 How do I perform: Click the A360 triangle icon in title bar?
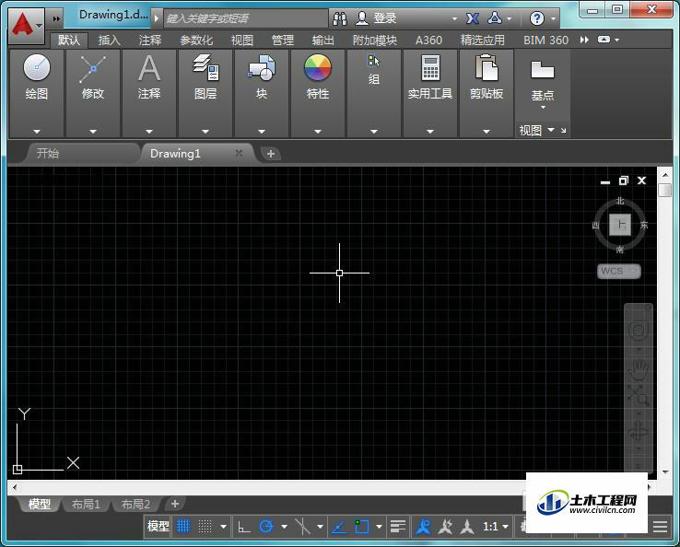pyautogui.click(x=495, y=17)
